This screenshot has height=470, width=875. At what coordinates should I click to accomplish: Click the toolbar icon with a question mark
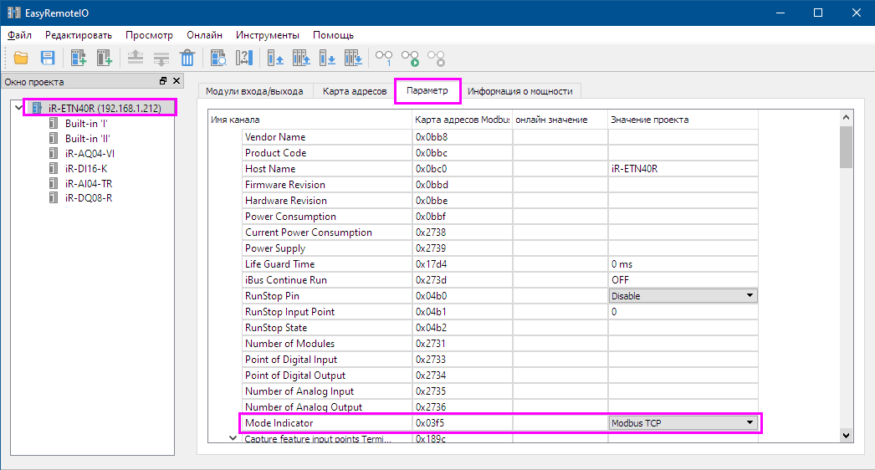(244, 58)
